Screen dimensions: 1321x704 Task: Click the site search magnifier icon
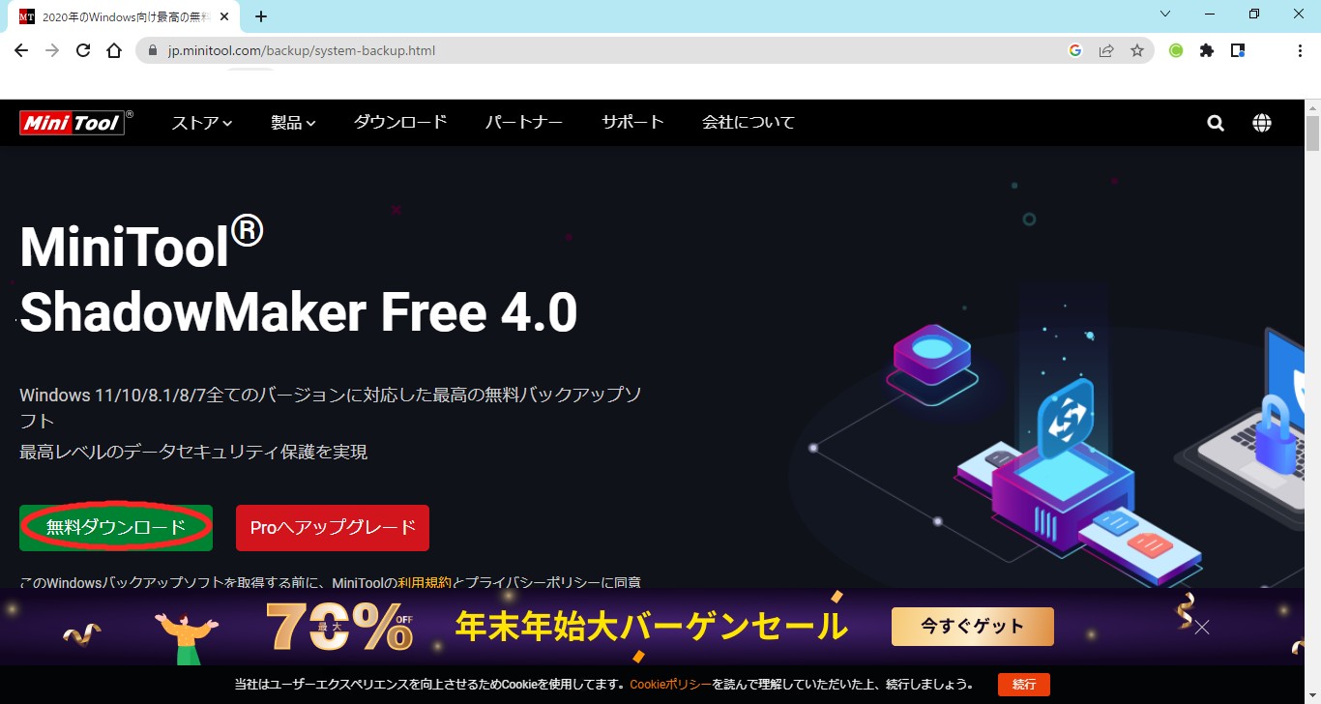pyautogui.click(x=1216, y=123)
